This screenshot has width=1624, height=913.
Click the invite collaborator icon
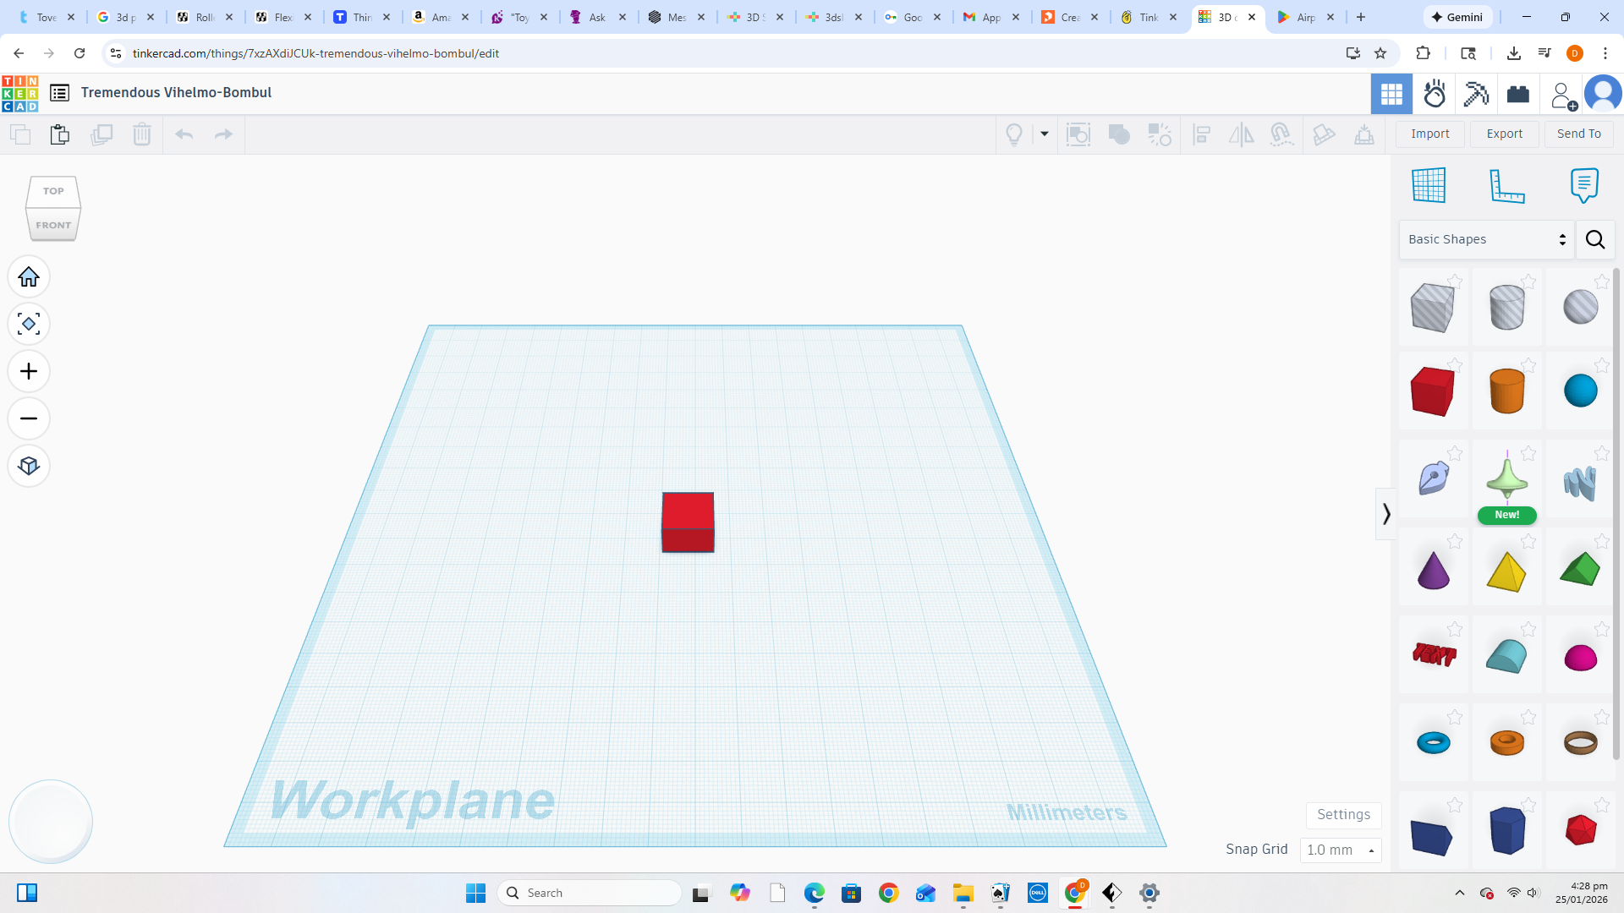pos(1563,95)
